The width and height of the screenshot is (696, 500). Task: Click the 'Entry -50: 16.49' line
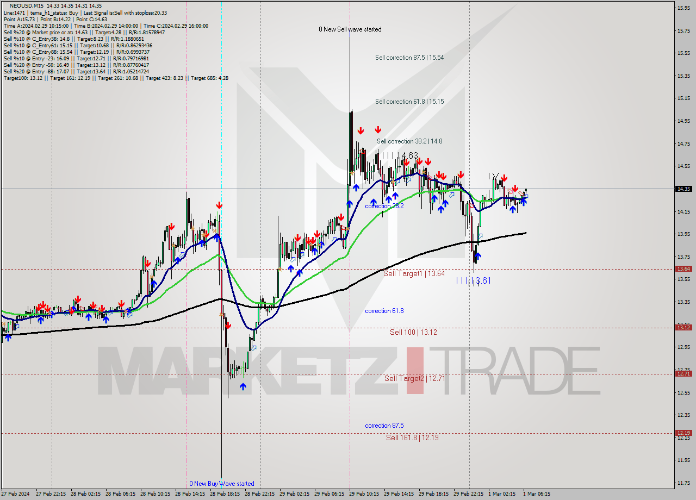(76, 65)
